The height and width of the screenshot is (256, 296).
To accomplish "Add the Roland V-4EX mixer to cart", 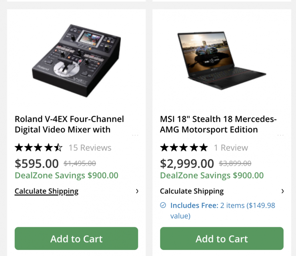I will [x=76, y=238].
